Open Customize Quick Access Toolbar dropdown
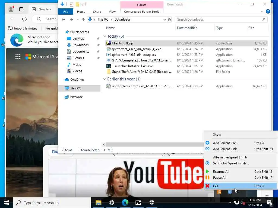 (83, 4)
